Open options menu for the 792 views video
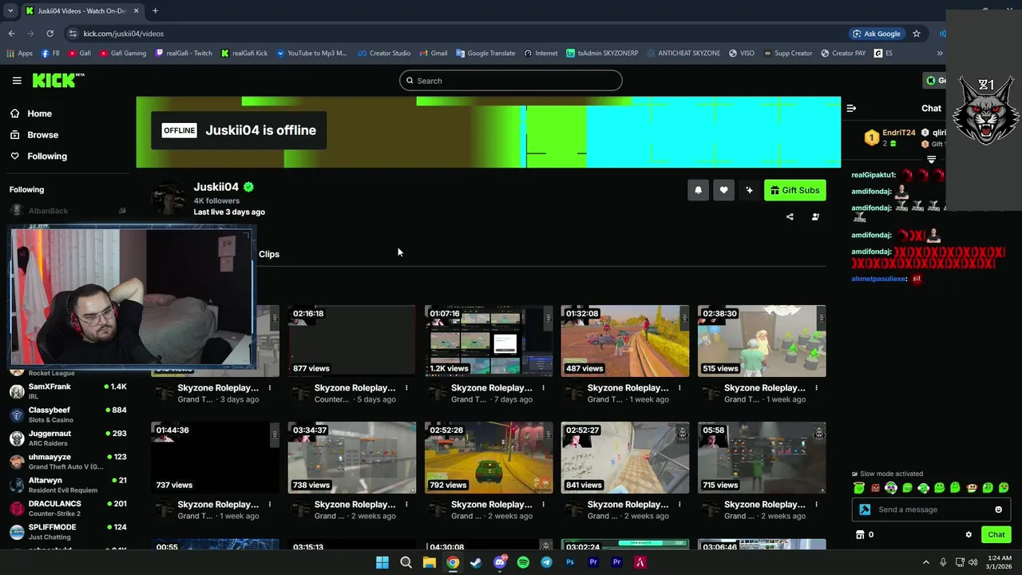 point(543,505)
